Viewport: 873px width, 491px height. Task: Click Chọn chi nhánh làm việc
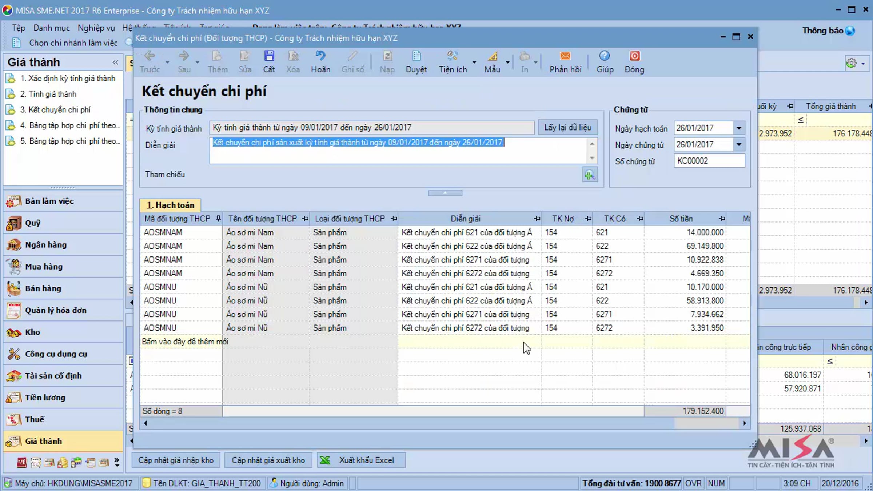pos(73,43)
